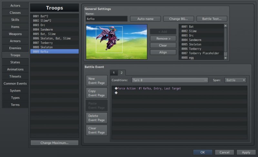
Task: Select enemy 0007 Tonberry Placeholder
Action: tap(201, 53)
